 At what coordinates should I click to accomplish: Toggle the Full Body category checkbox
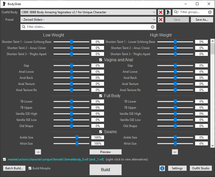pyautogui.click(x=100, y=96)
